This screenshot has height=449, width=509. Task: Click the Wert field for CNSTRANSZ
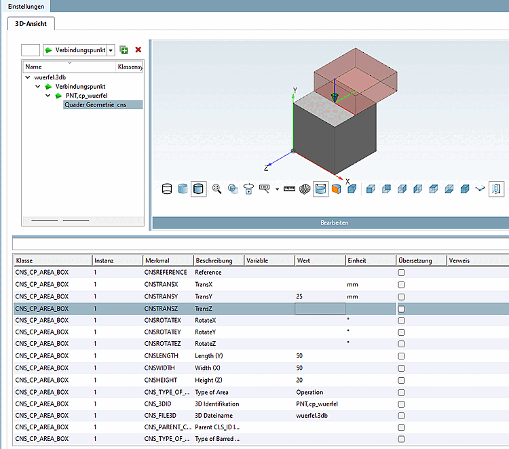(319, 309)
